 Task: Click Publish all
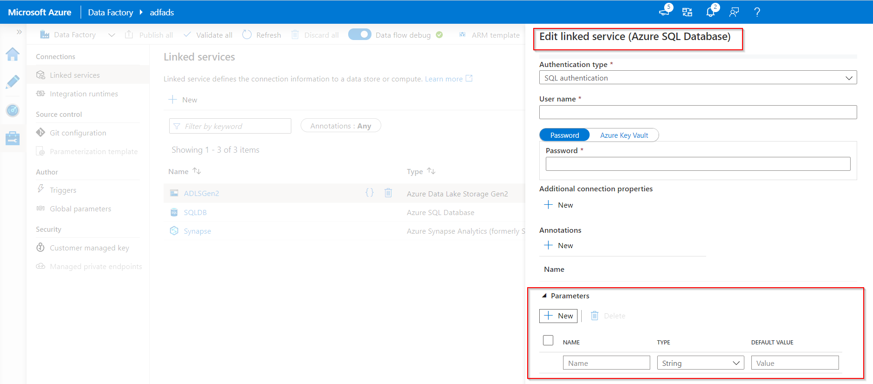(149, 35)
